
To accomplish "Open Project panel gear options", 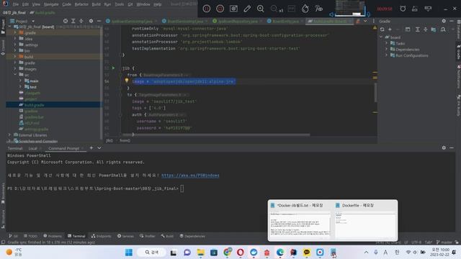I will coord(91,21).
